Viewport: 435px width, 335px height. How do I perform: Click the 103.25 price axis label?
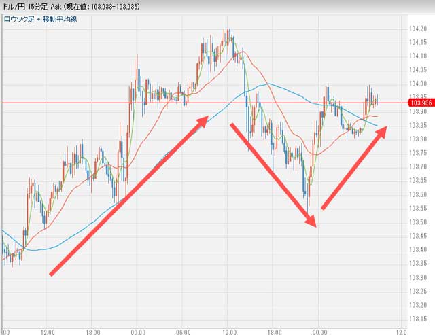[418, 292]
